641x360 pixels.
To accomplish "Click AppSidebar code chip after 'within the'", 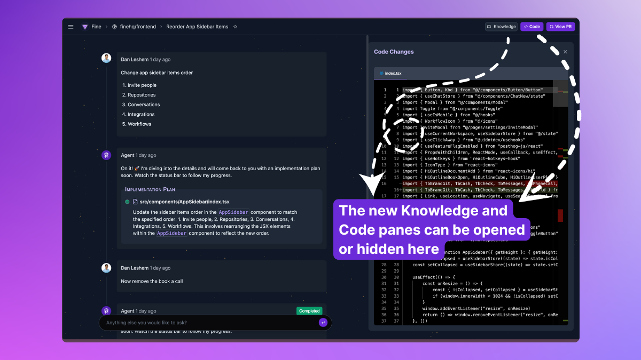I will [x=171, y=233].
